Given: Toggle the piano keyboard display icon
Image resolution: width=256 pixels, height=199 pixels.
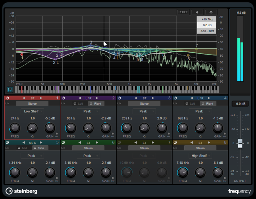Looking at the screenshot, I should (10, 89).
